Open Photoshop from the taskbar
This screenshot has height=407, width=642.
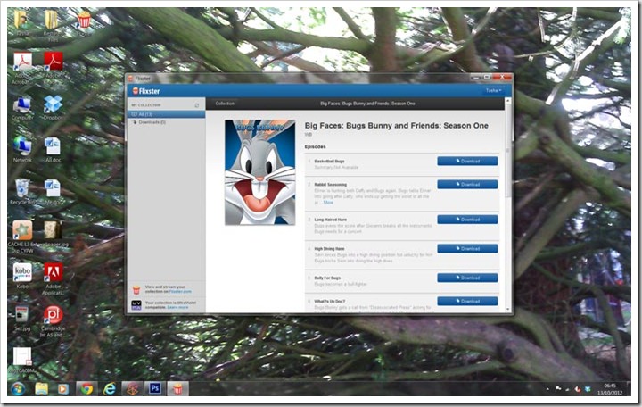tap(154, 388)
